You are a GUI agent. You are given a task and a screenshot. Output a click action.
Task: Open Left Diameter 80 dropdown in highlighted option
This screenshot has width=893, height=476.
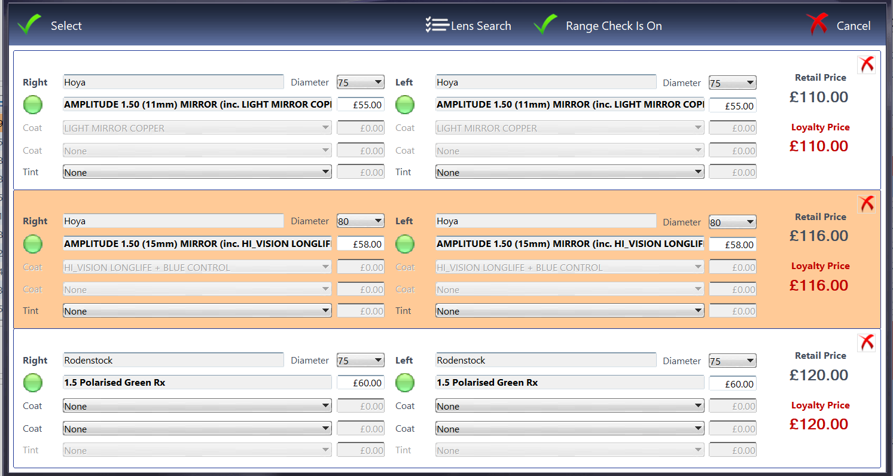click(x=733, y=222)
